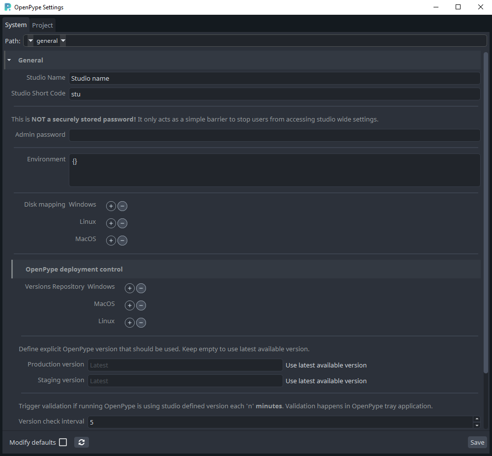492x456 pixels.
Task: Remove a Linux versions repository entry
Action: [141, 322]
